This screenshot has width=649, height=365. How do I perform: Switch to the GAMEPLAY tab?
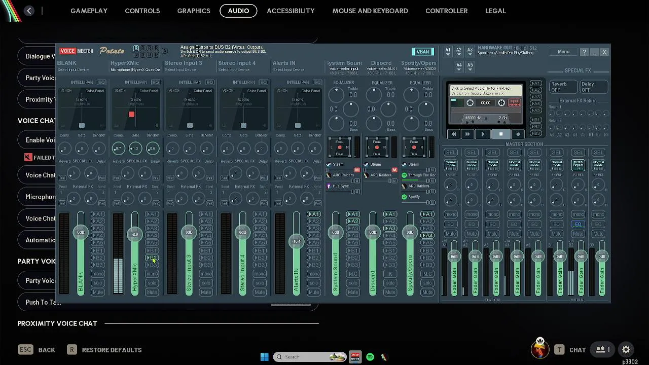[x=89, y=11]
